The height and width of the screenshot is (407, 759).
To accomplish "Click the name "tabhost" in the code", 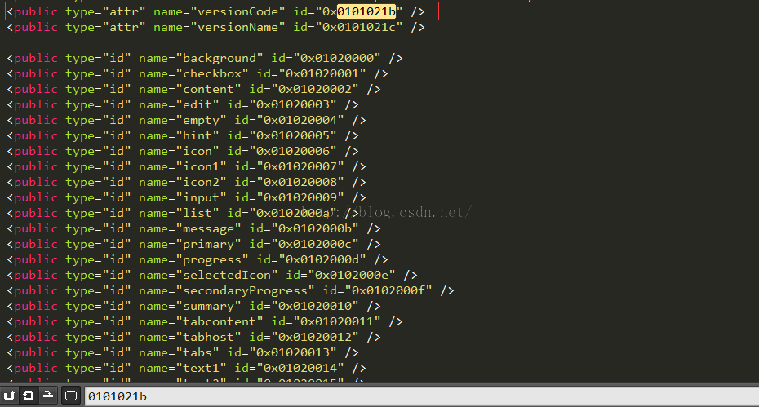I will coord(208,337).
